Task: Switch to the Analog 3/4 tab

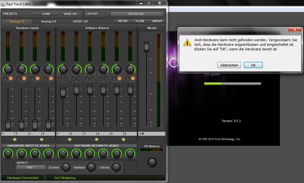Action: click(48, 21)
